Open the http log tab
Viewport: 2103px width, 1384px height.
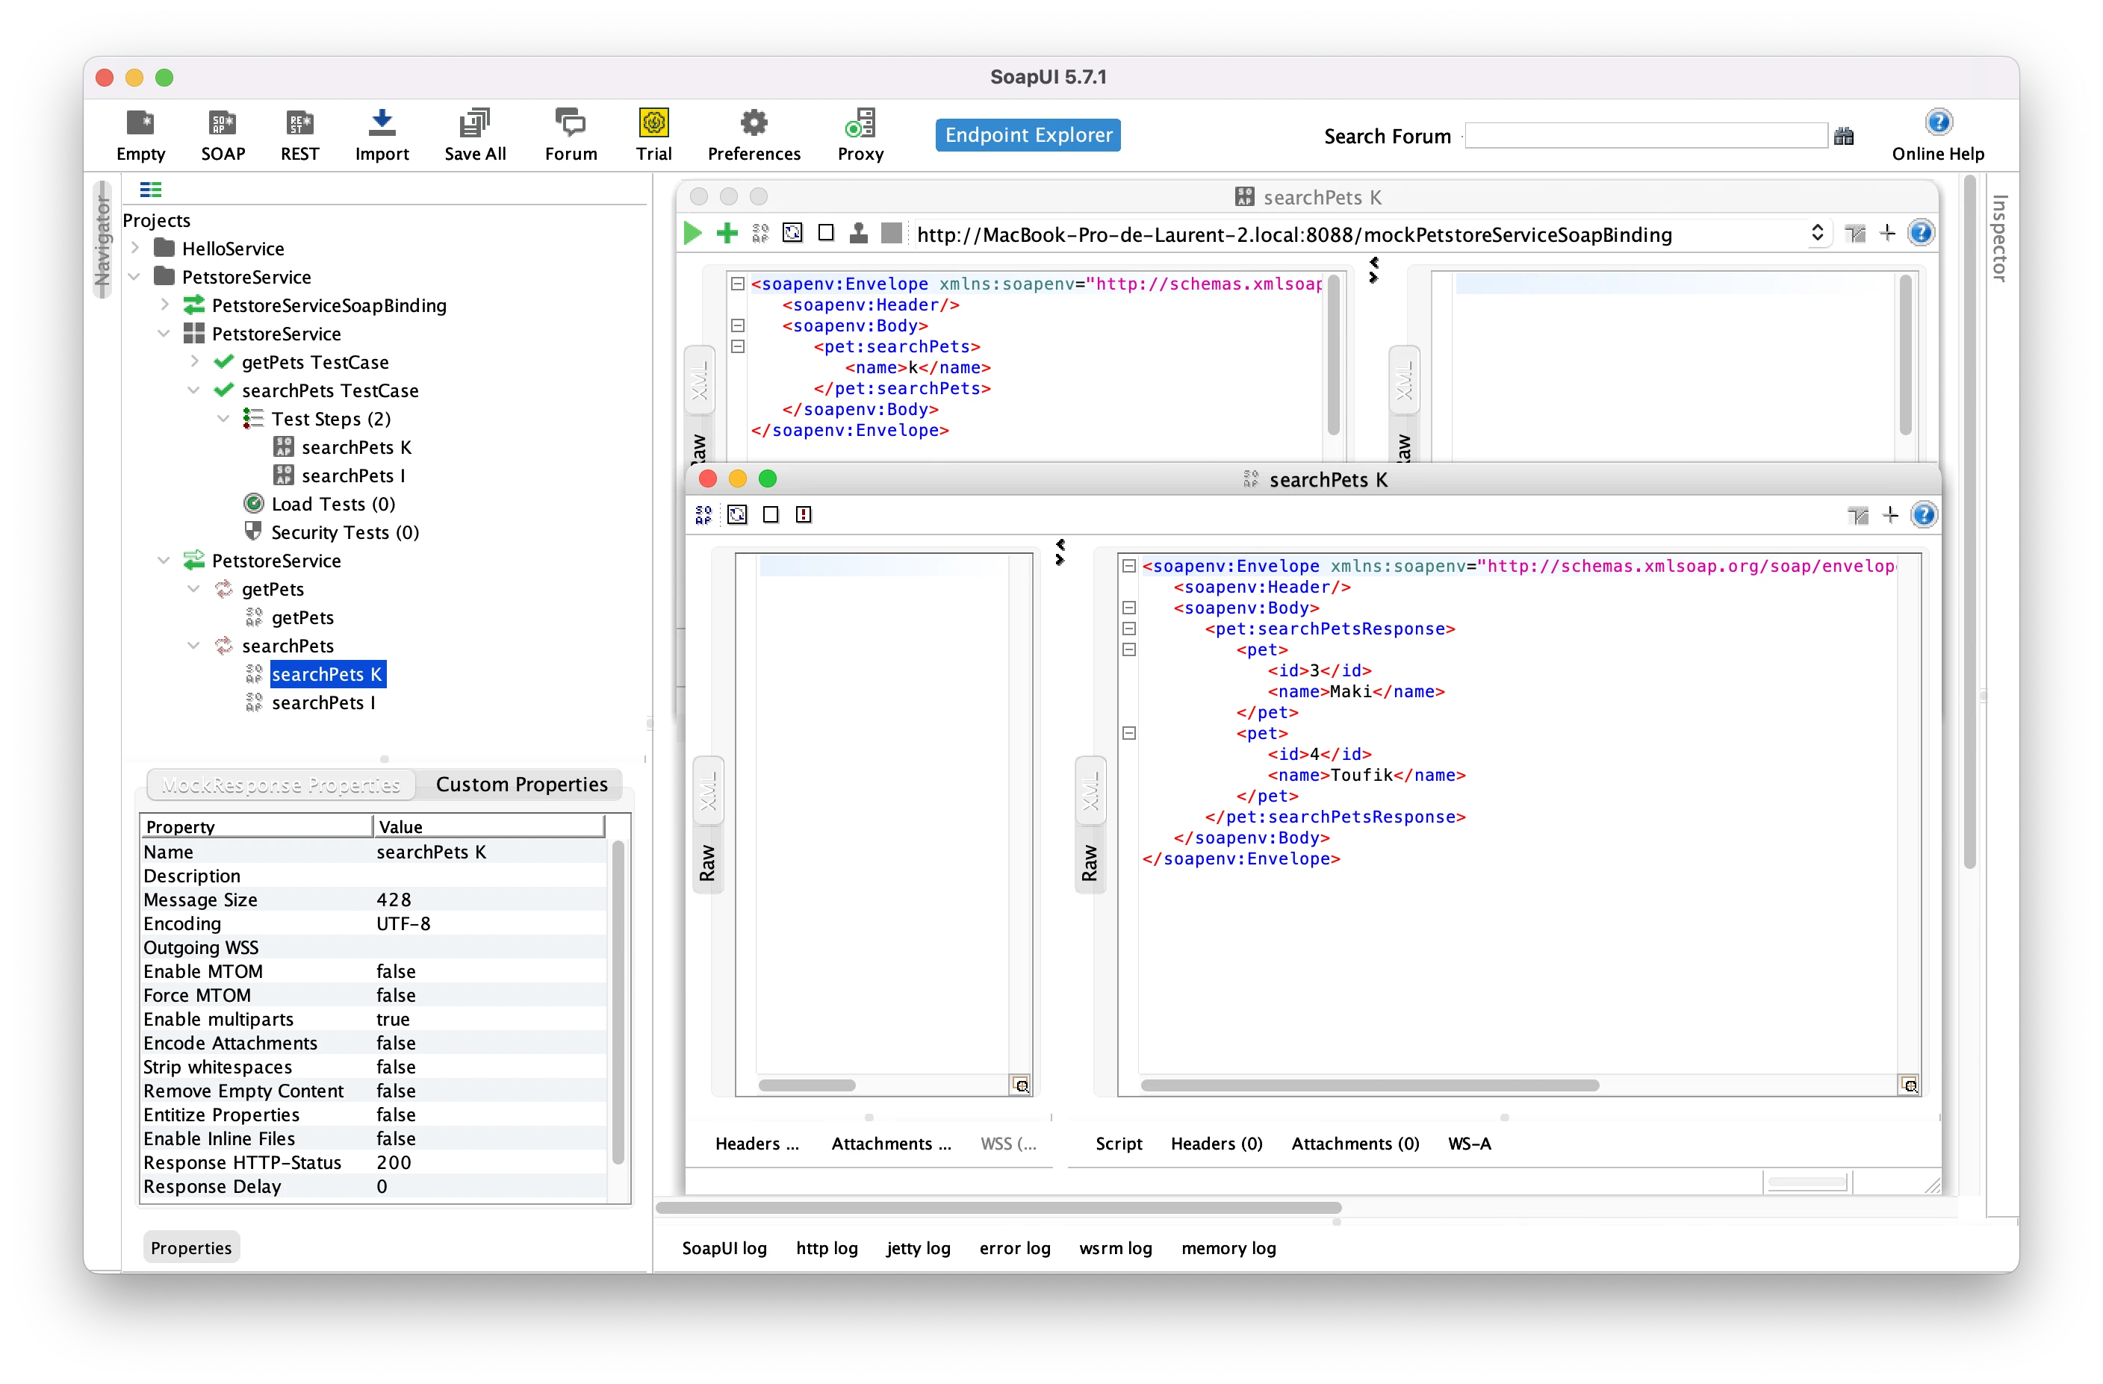[826, 1248]
